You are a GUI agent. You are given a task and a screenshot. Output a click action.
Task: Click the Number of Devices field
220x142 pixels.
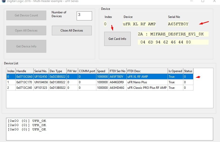(x=84, y=16)
